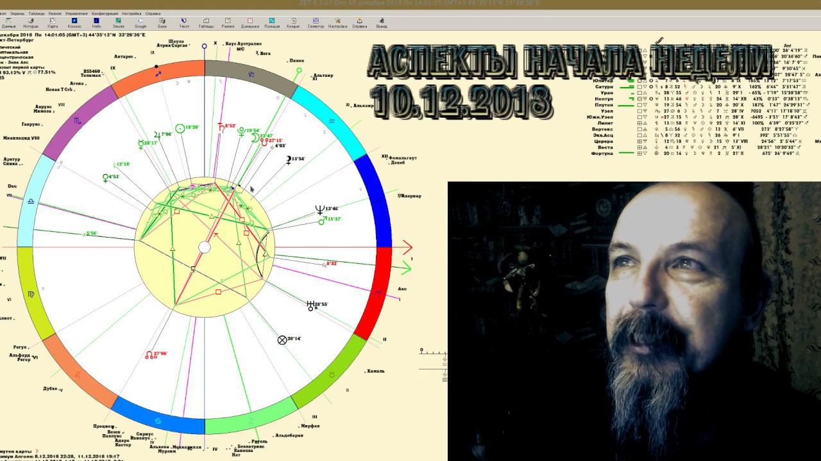Select the Карта toolbar icon

53,23
